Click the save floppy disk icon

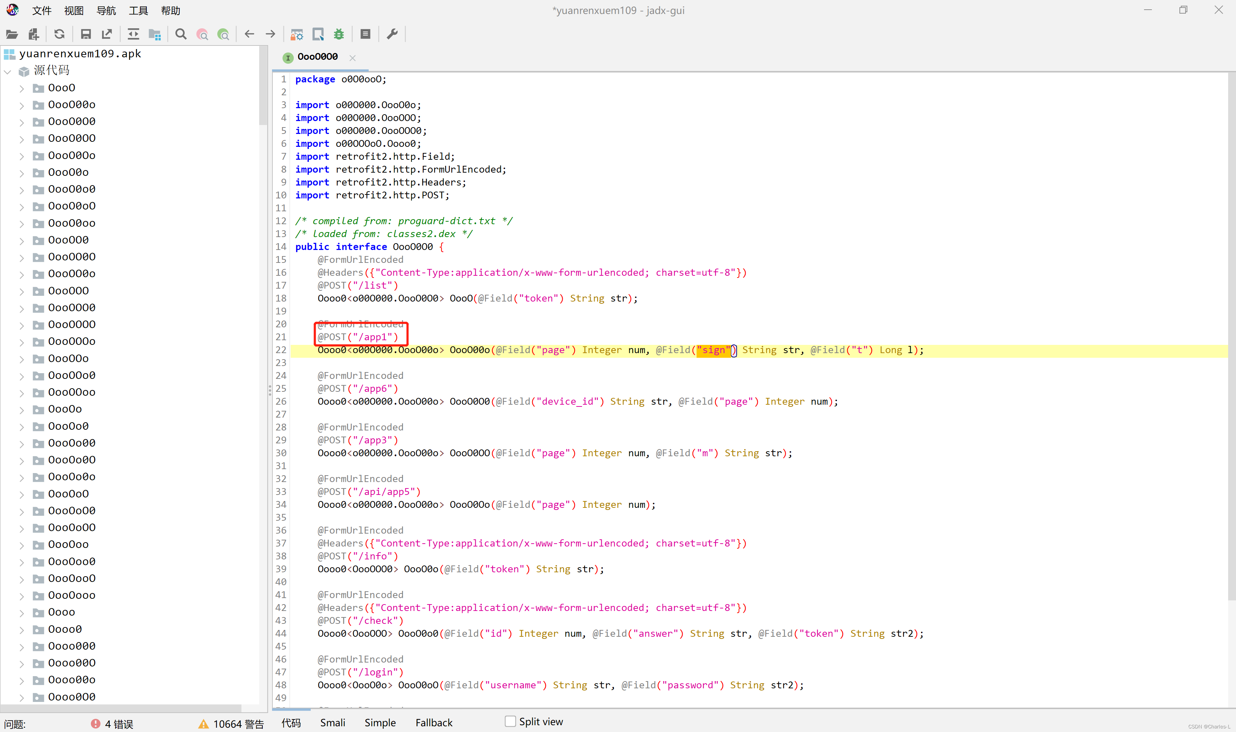click(x=86, y=34)
